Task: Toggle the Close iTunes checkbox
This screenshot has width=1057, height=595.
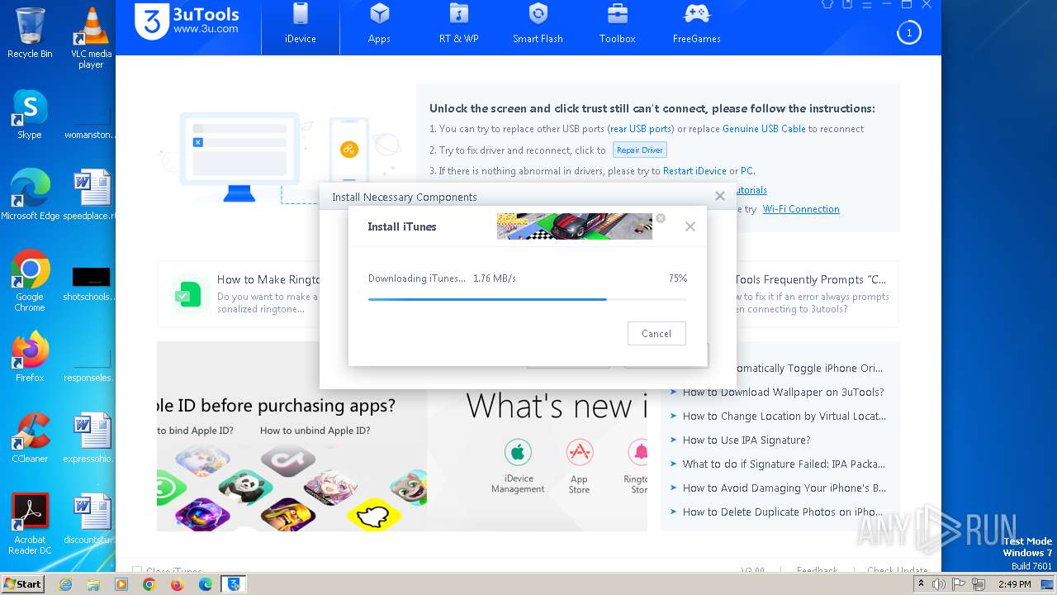Action: [x=137, y=570]
